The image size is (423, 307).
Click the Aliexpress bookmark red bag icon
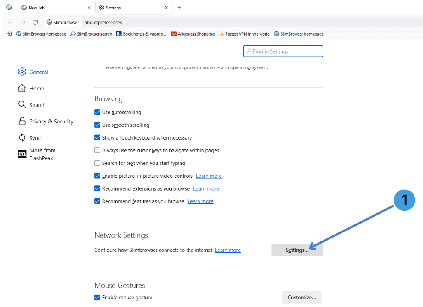(x=174, y=34)
